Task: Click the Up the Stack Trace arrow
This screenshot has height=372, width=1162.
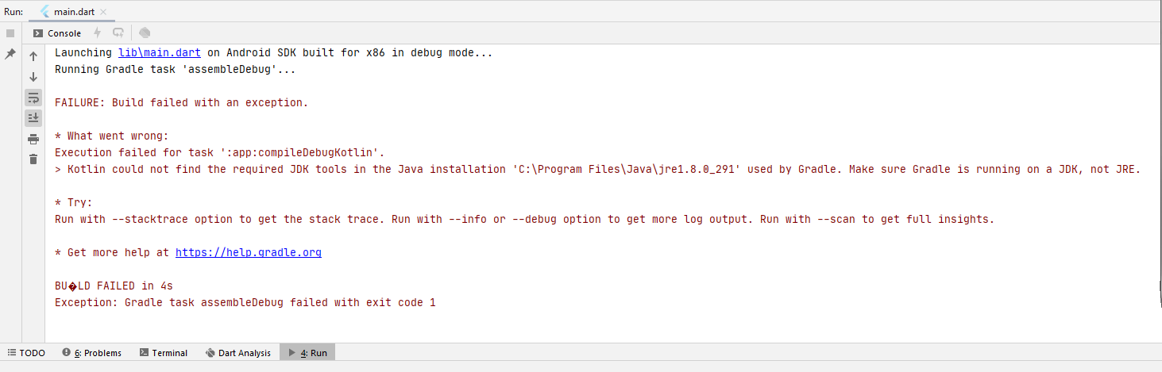Action: (33, 56)
